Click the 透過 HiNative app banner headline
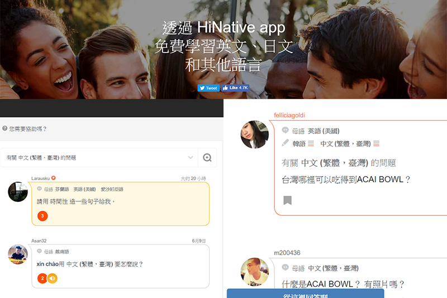The height and width of the screenshot is (298, 447). tap(224, 27)
